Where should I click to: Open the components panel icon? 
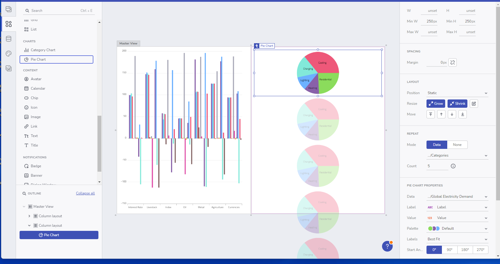9,24
